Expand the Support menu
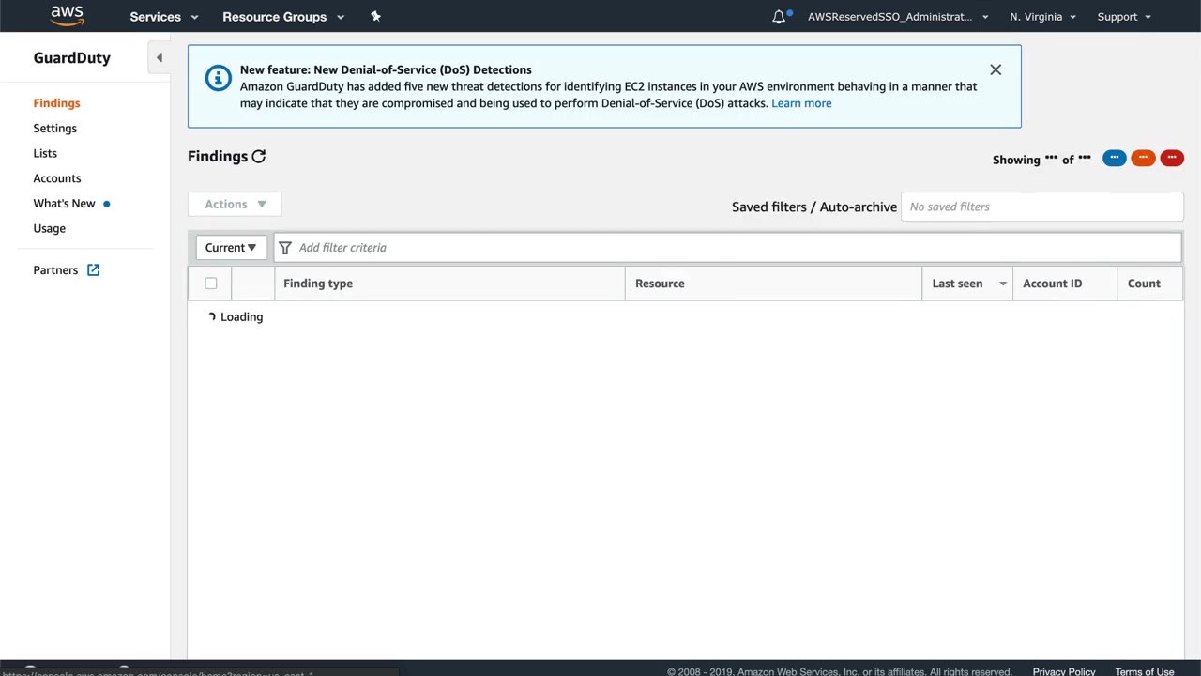Image resolution: width=1201 pixels, height=676 pixels. point(1124,16)
